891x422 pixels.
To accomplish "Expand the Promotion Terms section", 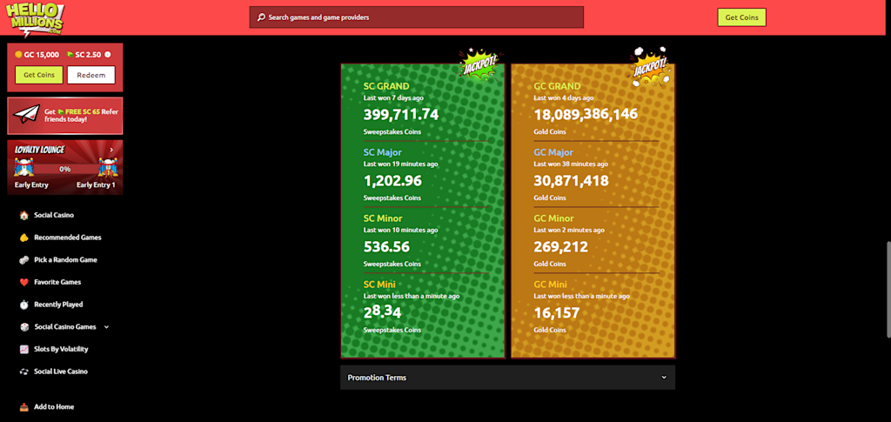I will 507,377.
